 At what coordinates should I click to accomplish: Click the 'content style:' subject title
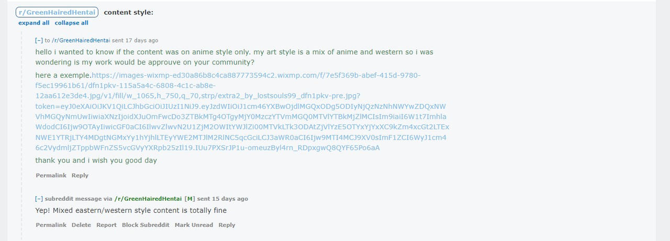click(x=129, y=13)
